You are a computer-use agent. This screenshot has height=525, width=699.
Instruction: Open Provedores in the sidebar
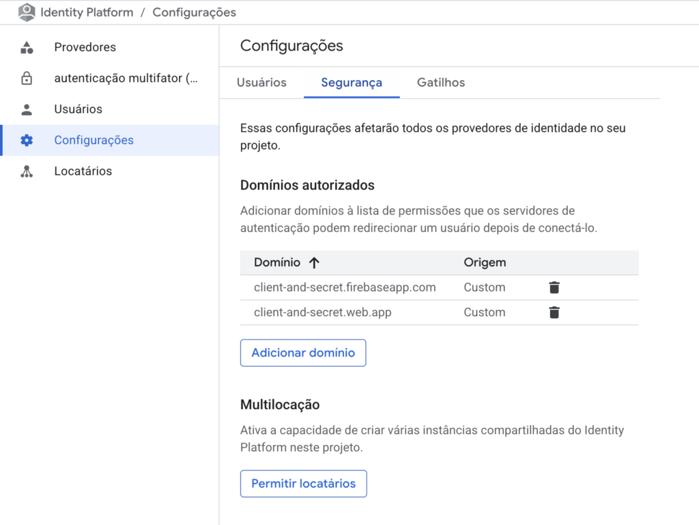85,47
